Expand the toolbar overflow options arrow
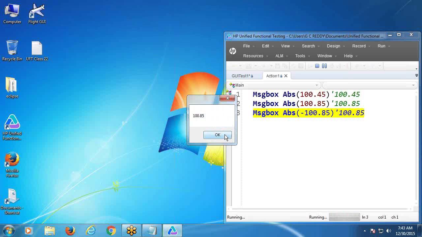 (x=416, y=69)
